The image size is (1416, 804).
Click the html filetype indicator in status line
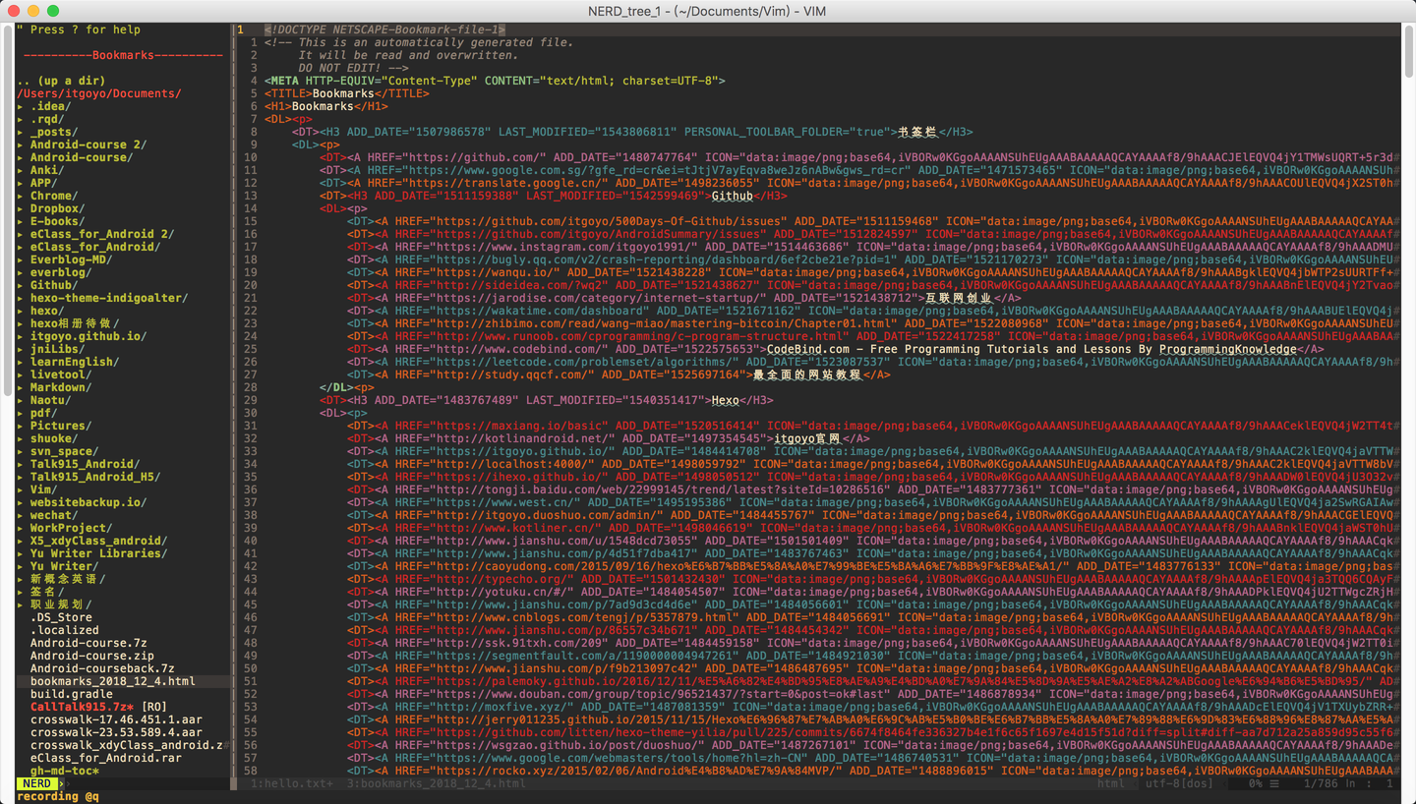pos(1111,783)
